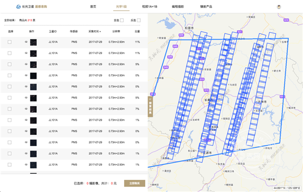Click the 遥感易购 site title link
Screen dimensions: 303x192
coord(41,7)
